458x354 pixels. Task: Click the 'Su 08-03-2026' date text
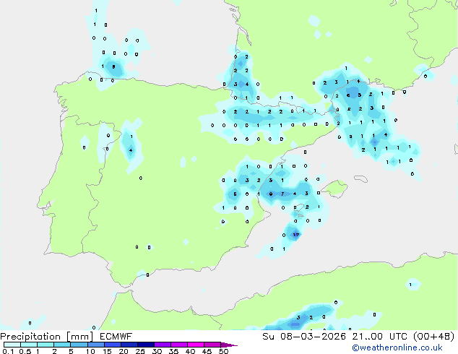(x=304, y=337)
